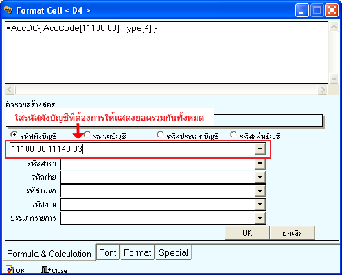Click the ยกเลิก cancel button
The width and height of the screenshot is (342, 275).
(x=293, y=233)
